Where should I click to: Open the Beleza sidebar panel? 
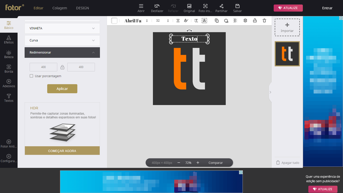[9, 54]
